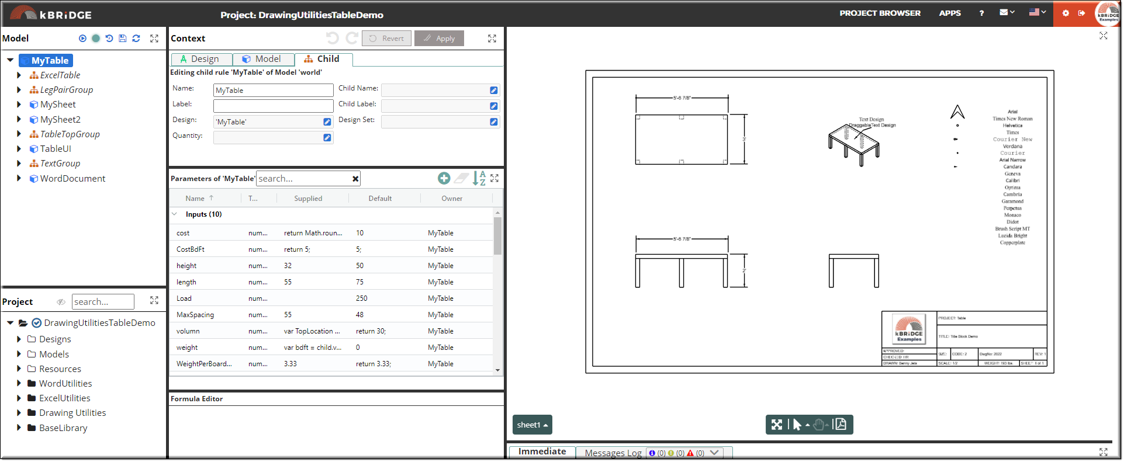Click the Supplied column header
Screen dimensions: 1124x462
[308, 199]
